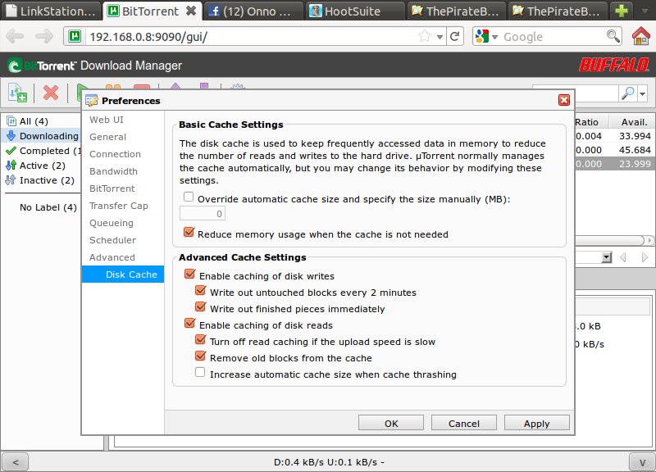The image size is (656, 472).
Task: Click the manual cache size input field
Action: coord(203,214)
